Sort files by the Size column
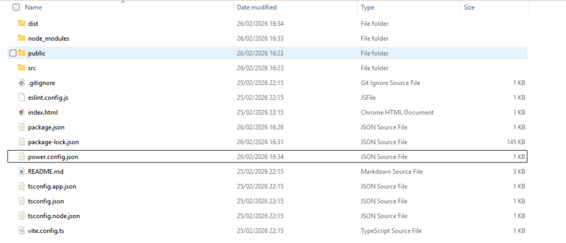Screen dimensions: 566x243 point(469,7)
